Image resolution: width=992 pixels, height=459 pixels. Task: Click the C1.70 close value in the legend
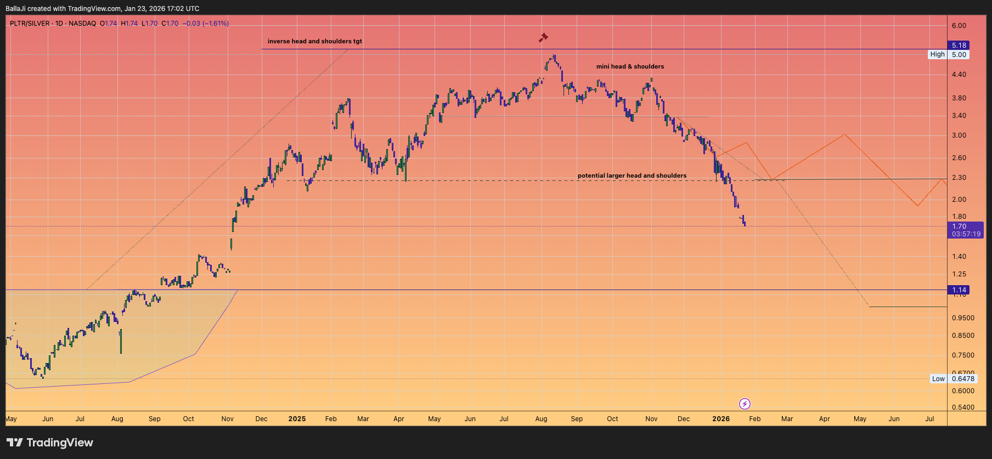tap(170, 24)
